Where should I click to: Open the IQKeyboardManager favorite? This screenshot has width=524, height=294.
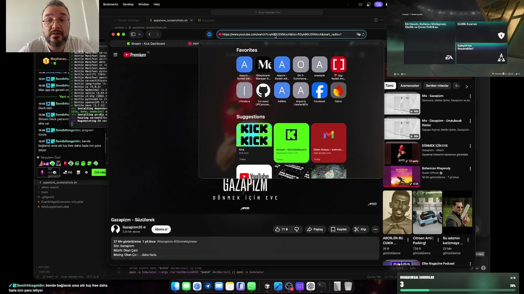pos(263,68)
